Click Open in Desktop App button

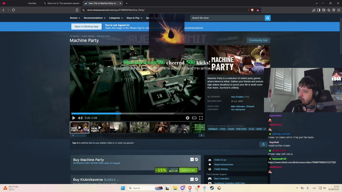(86, 26)
